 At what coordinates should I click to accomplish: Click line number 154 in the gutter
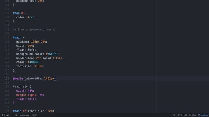7,87
